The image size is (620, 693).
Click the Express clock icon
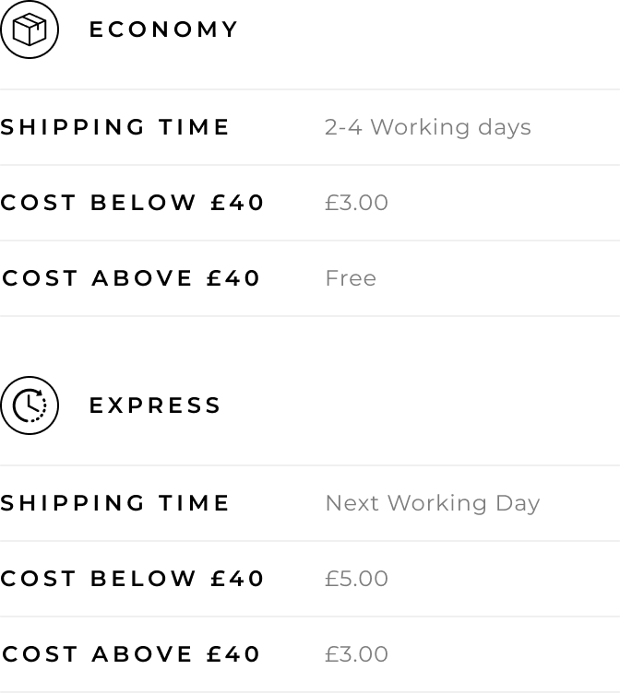tap(30, 405)
